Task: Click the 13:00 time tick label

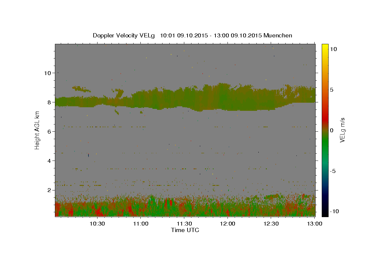Action: [x=314, y=224]
